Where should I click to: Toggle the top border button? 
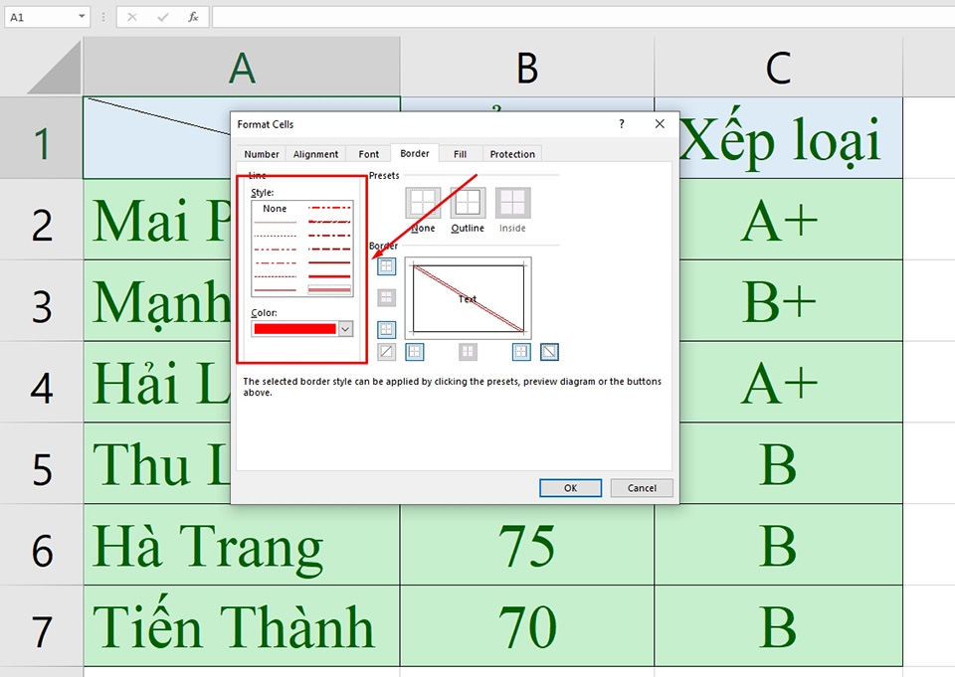[386, 266]
